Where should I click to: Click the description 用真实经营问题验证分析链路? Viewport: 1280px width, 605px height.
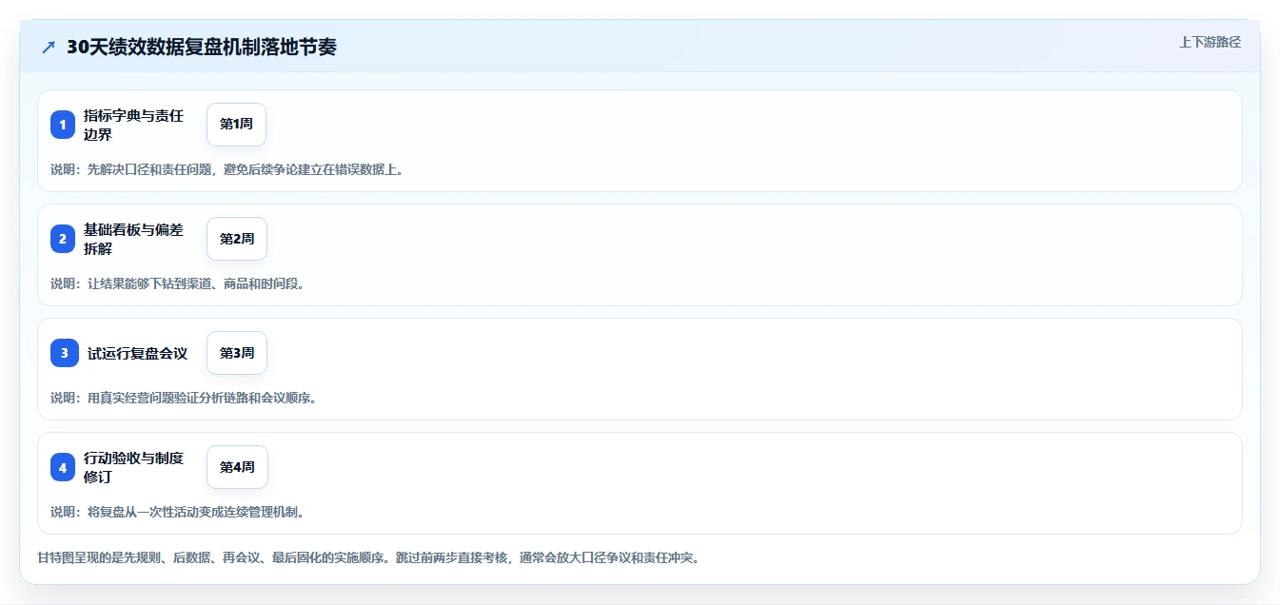[x=184, y=398]
